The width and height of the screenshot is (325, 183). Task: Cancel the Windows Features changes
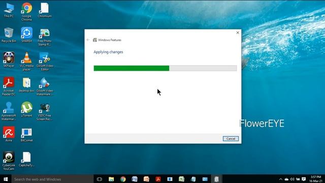pyautogui.click(x=231, y=139)
